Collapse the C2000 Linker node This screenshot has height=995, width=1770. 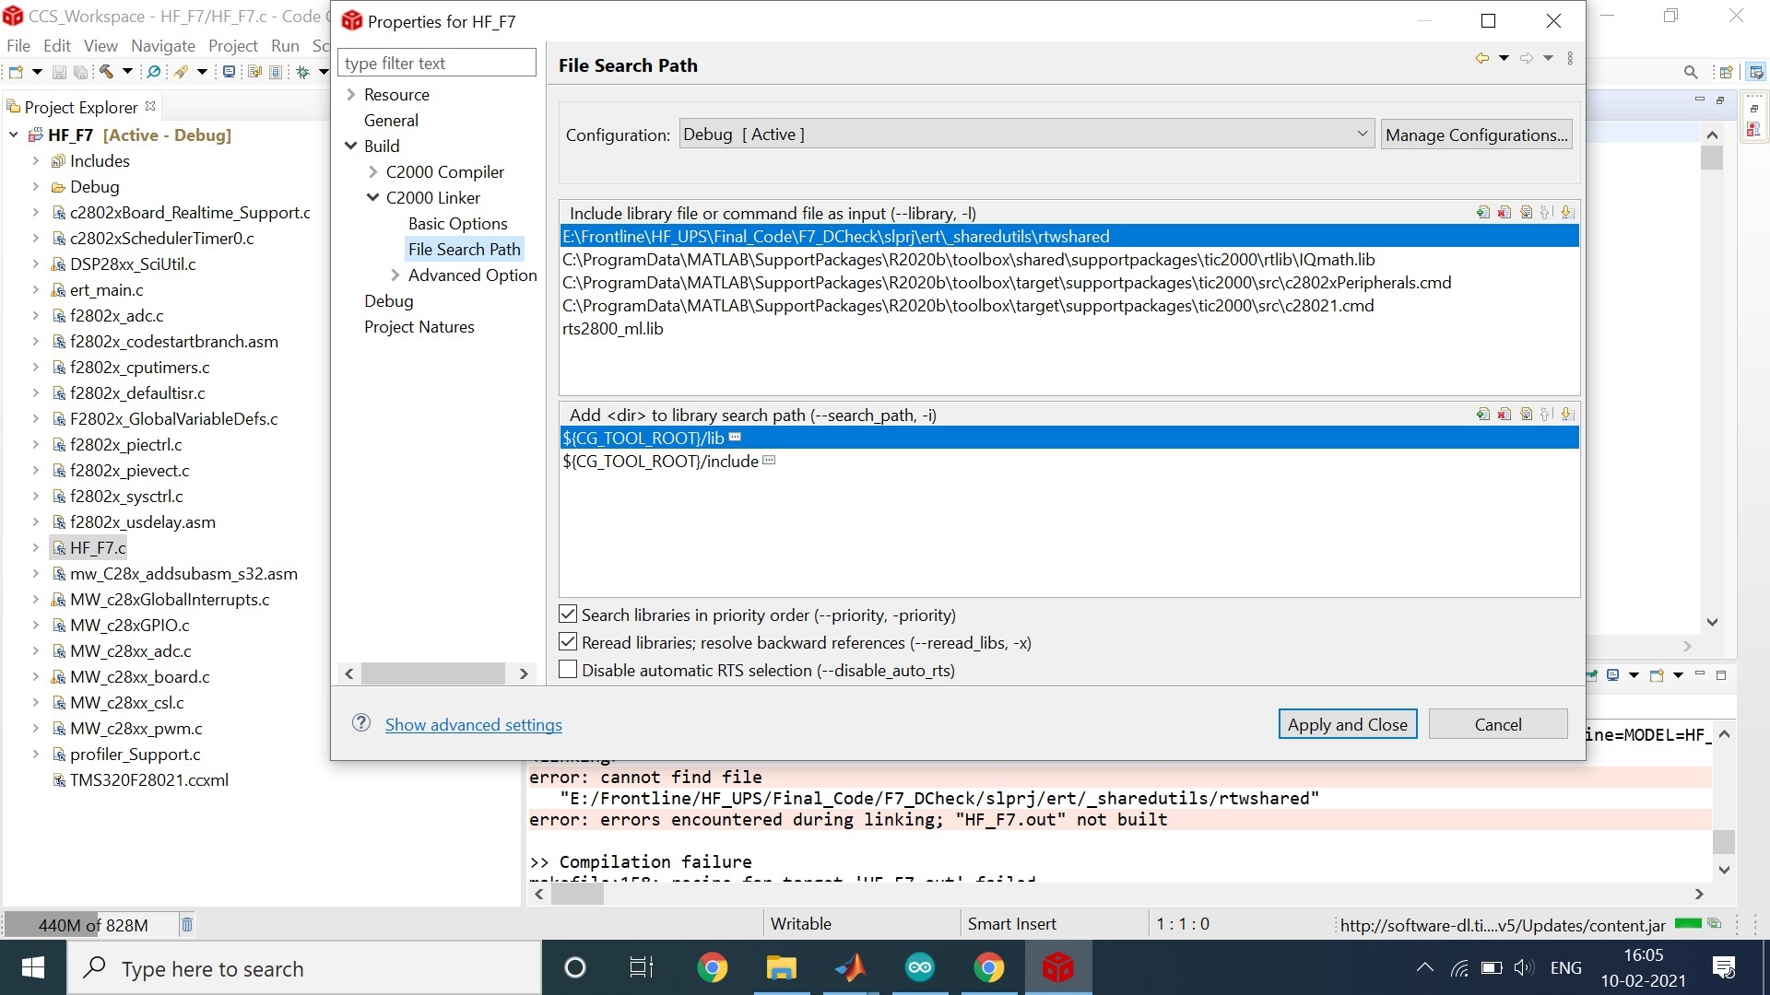tap(373, 197)
